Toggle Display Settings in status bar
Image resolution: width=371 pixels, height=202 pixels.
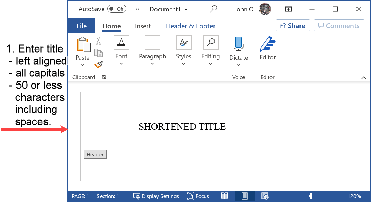pos(156,196)
